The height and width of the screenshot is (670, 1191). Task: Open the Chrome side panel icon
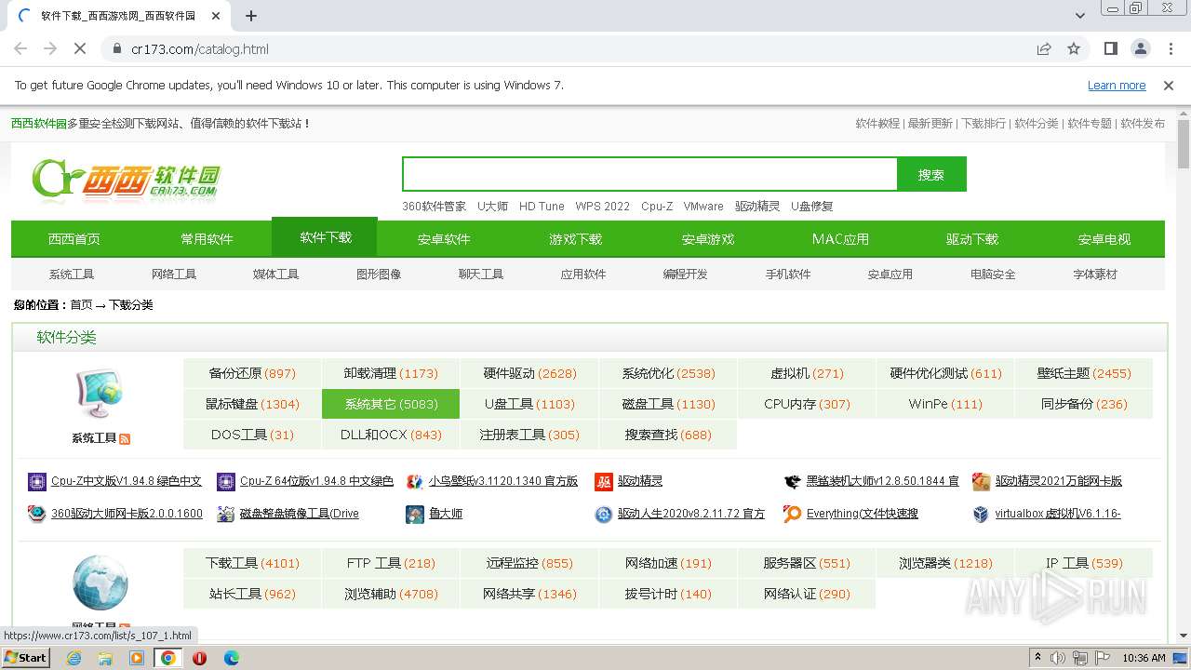(1111, 48)
